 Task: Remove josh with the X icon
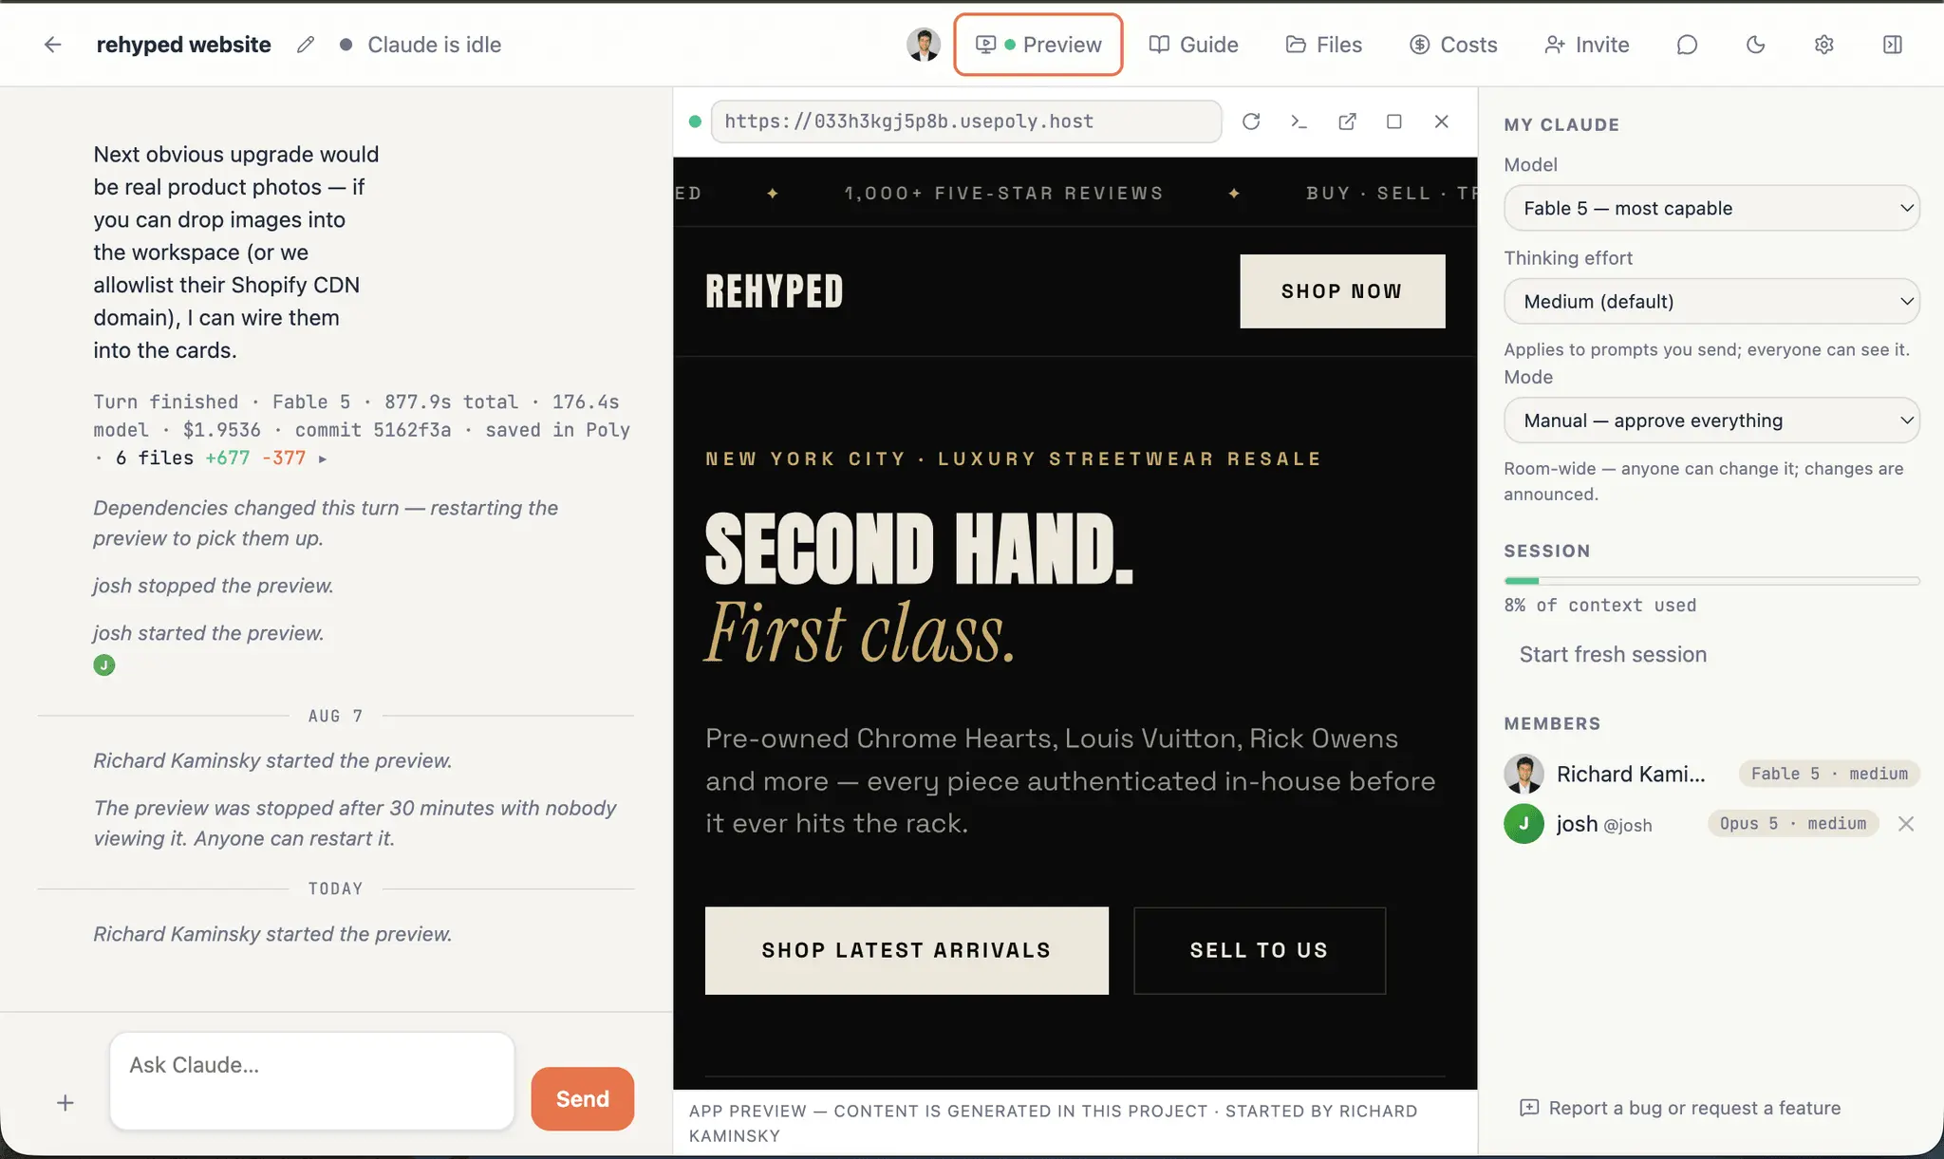pyautogui.click(x=1906, y=824)
